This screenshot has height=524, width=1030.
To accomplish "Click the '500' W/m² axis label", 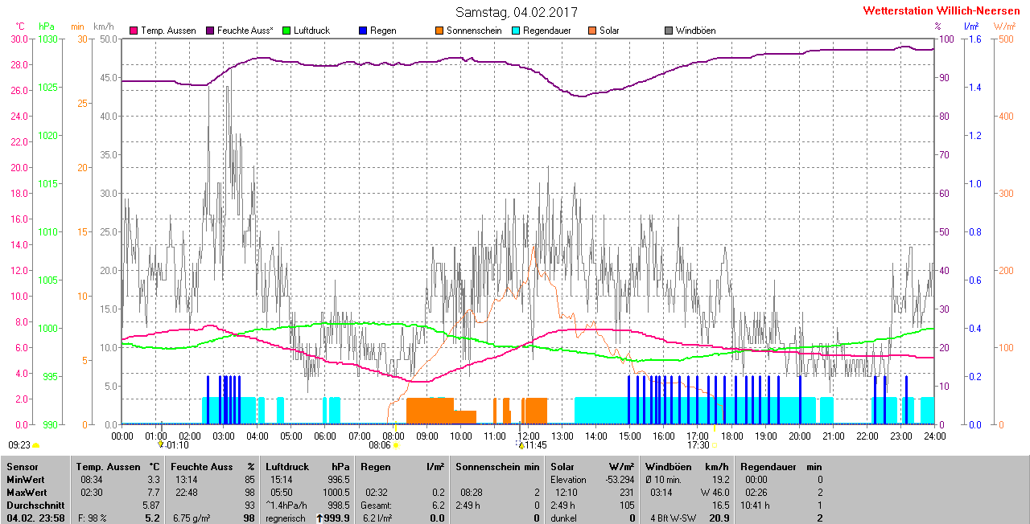I will coord(1006,39).
